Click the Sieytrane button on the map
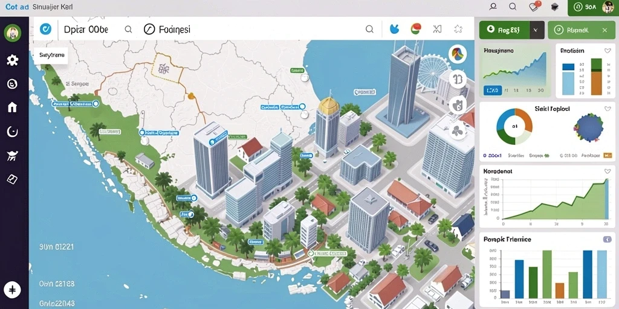 click(51, 56)
